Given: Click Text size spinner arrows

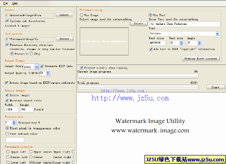Looking at the screenshot, I should [x=181, y=43].
